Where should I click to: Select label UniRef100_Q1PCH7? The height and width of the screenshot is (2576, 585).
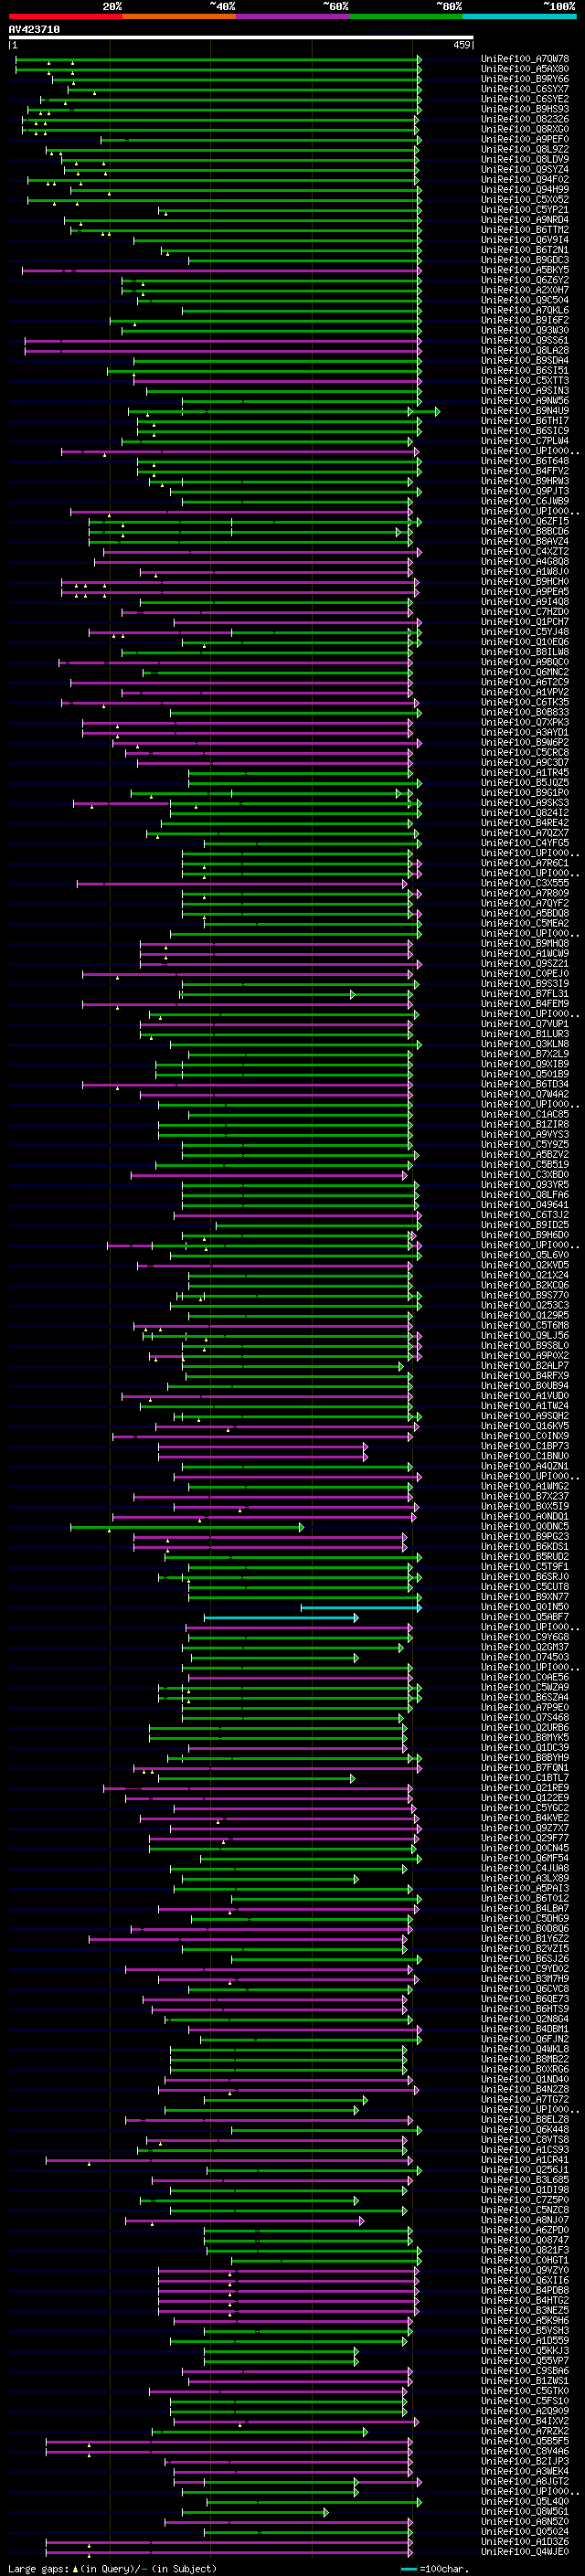525,622
